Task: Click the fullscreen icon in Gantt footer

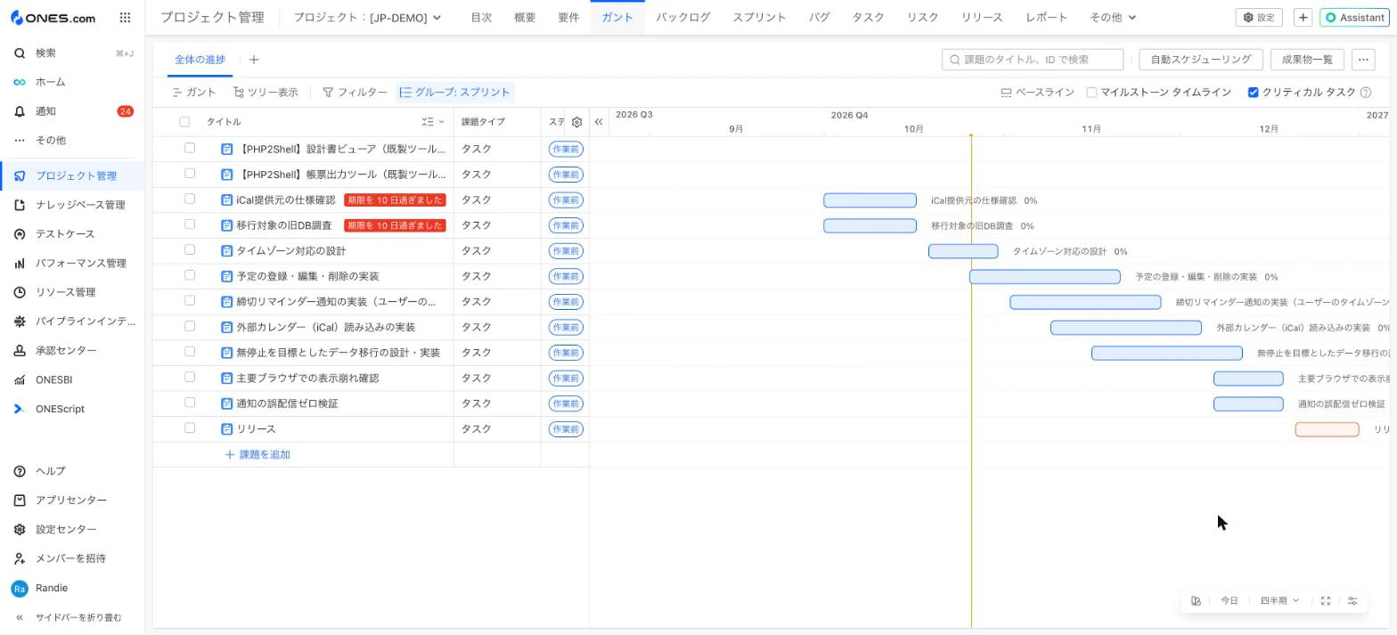Action: click(1326, 601)
